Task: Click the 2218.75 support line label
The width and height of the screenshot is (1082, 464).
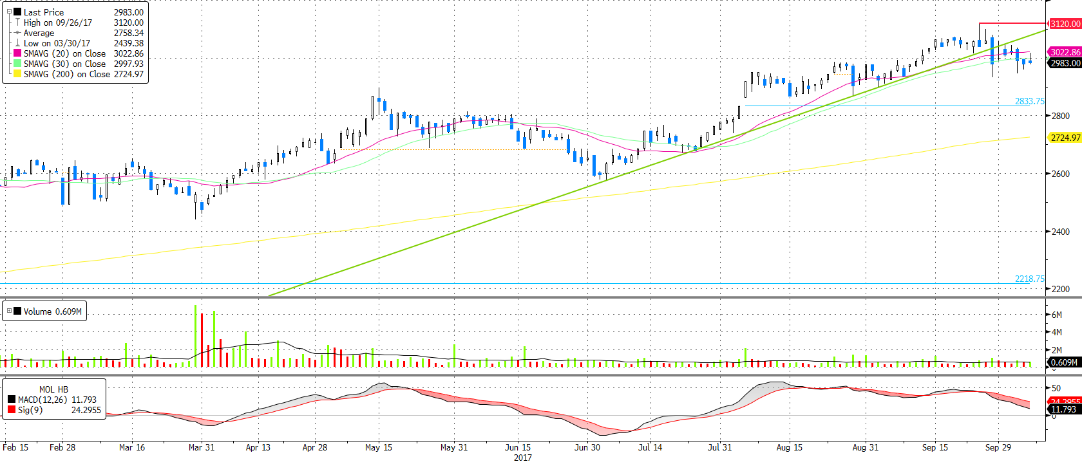Action: (x=1029, y=279)
